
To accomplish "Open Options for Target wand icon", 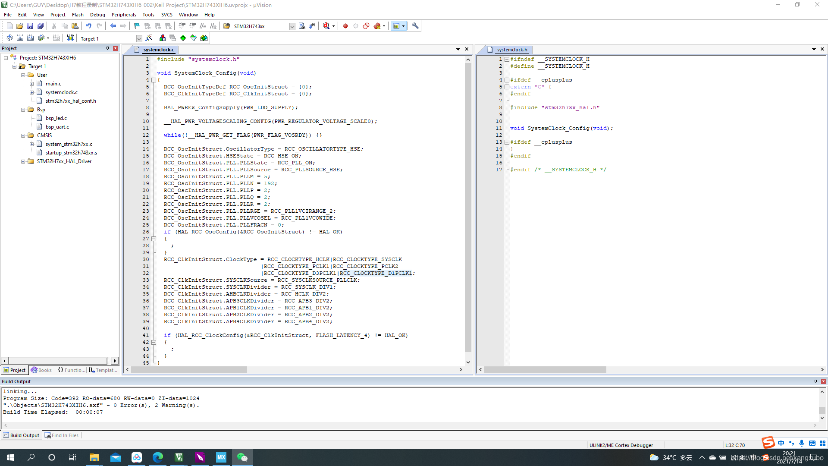I will tap(149, 38).
